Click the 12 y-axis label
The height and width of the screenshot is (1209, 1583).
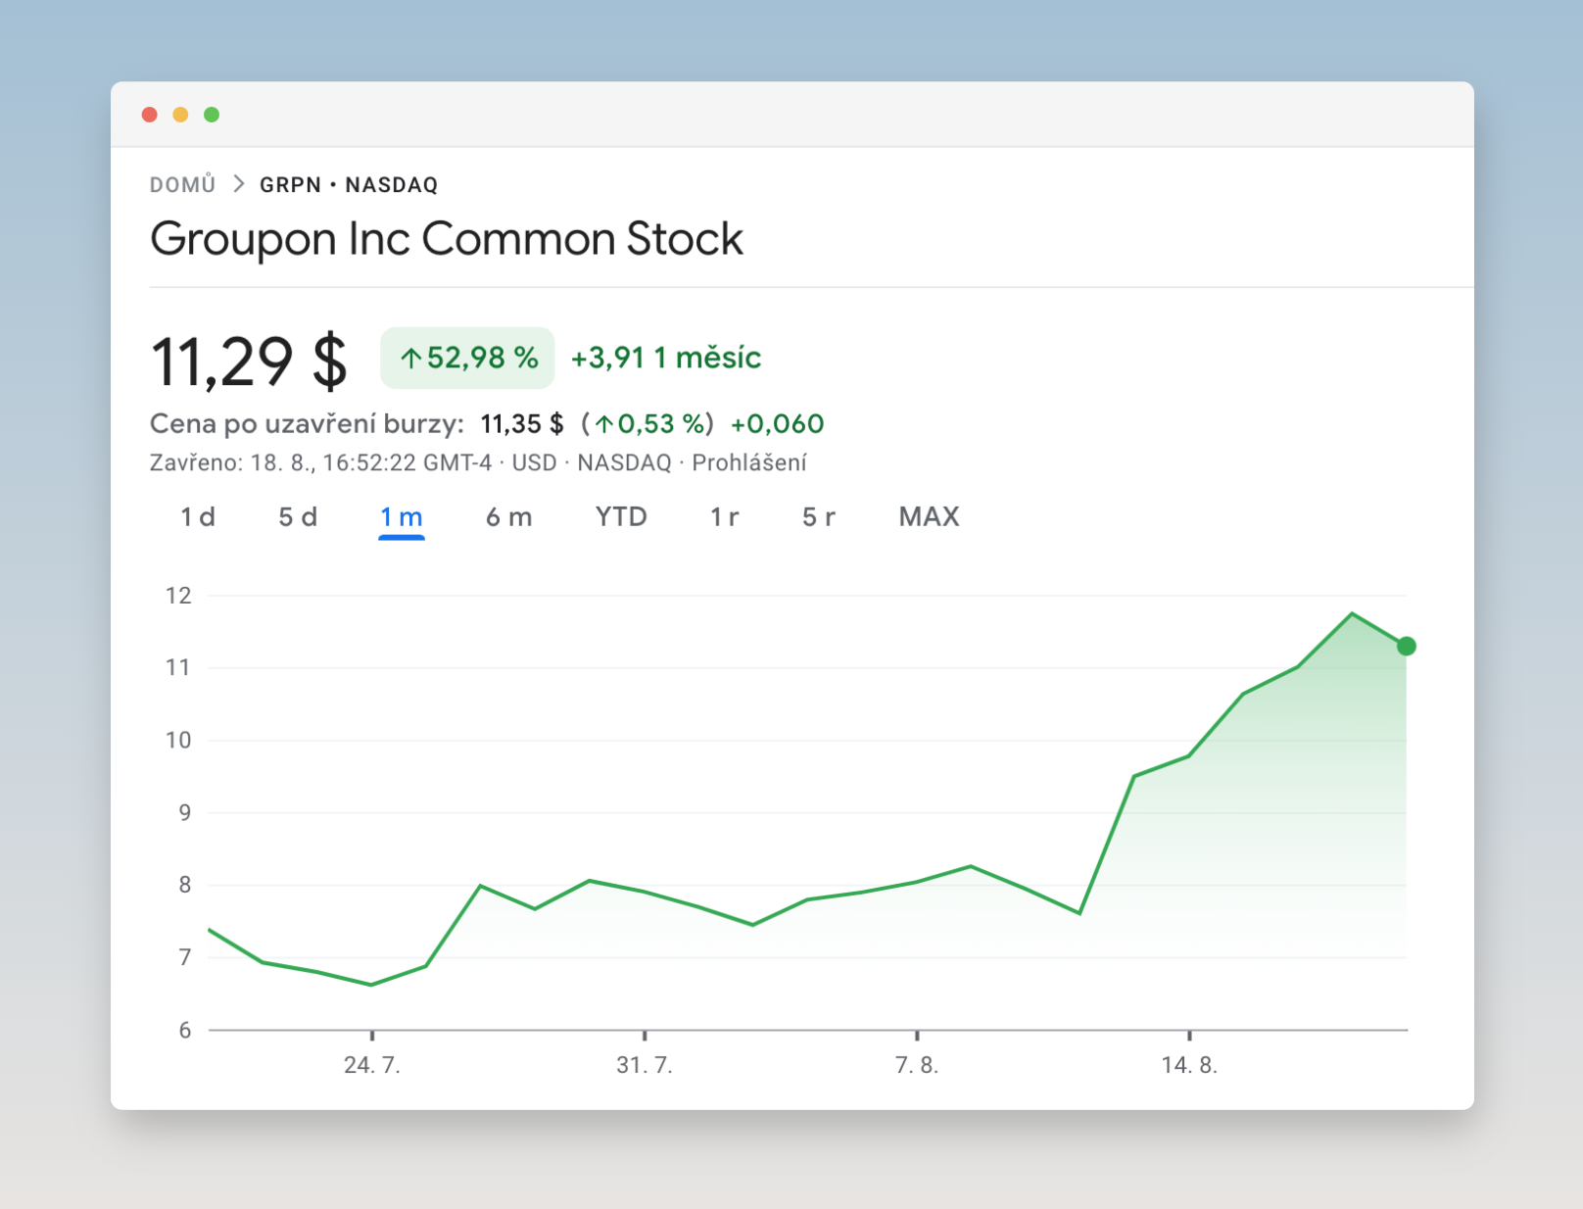[178, 596]
